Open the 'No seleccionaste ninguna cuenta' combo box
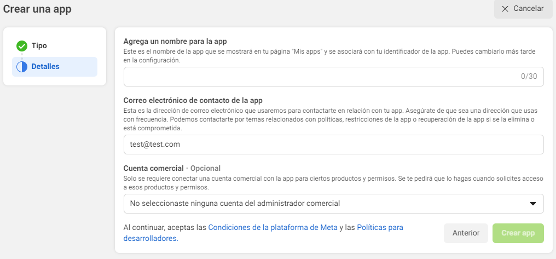556x259 pixels. 333,204
